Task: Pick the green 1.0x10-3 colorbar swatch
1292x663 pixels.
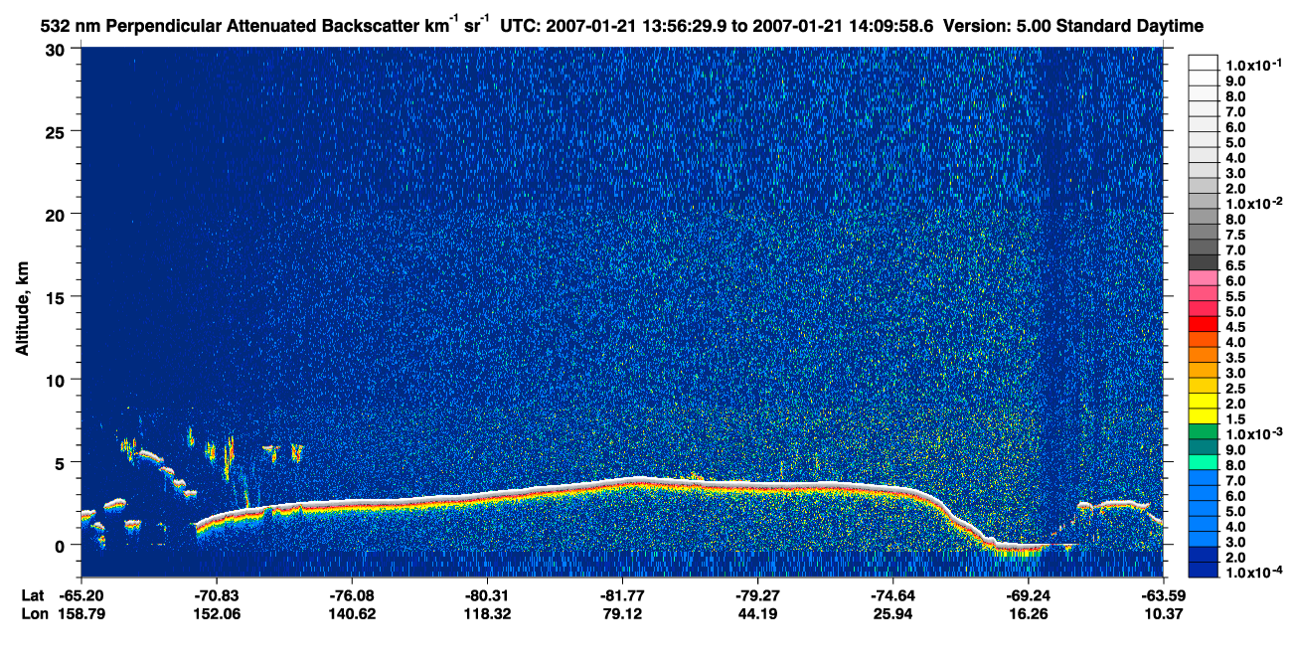Action: [1203, 432]
